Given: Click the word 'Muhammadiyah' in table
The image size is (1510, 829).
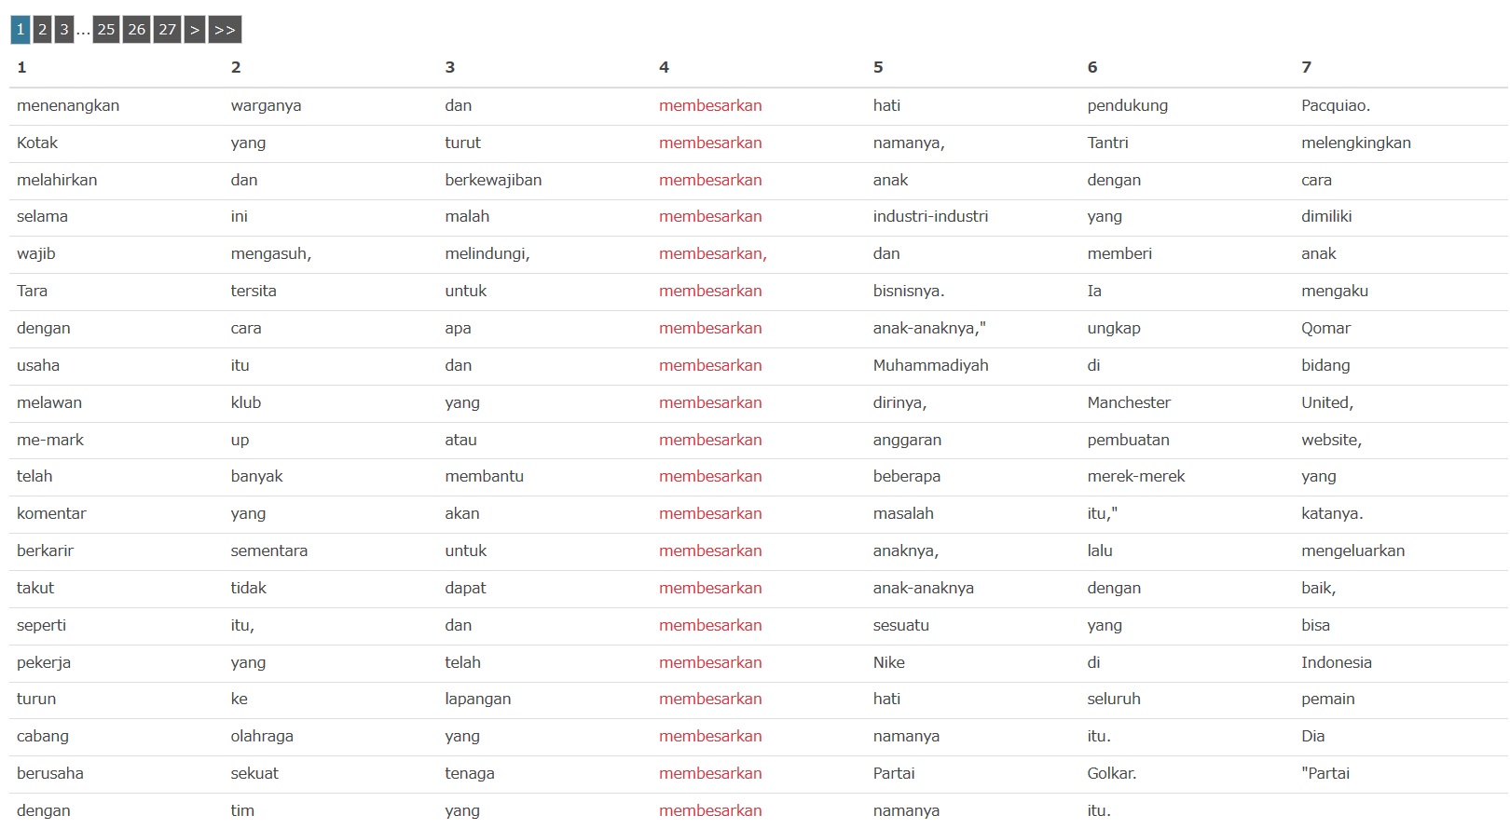Looking at the screenshot, I should pos(930,365).
